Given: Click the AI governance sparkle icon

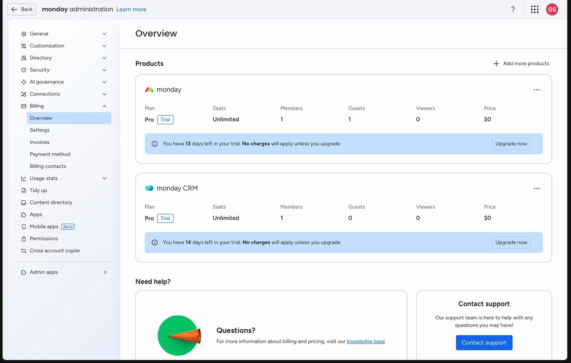Looking at the screenshot, I should [24, 82].
